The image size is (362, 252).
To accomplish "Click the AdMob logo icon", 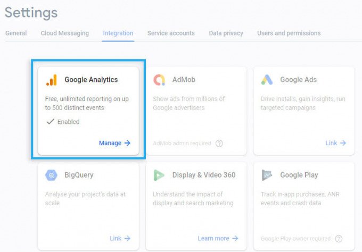I will 159,80.
